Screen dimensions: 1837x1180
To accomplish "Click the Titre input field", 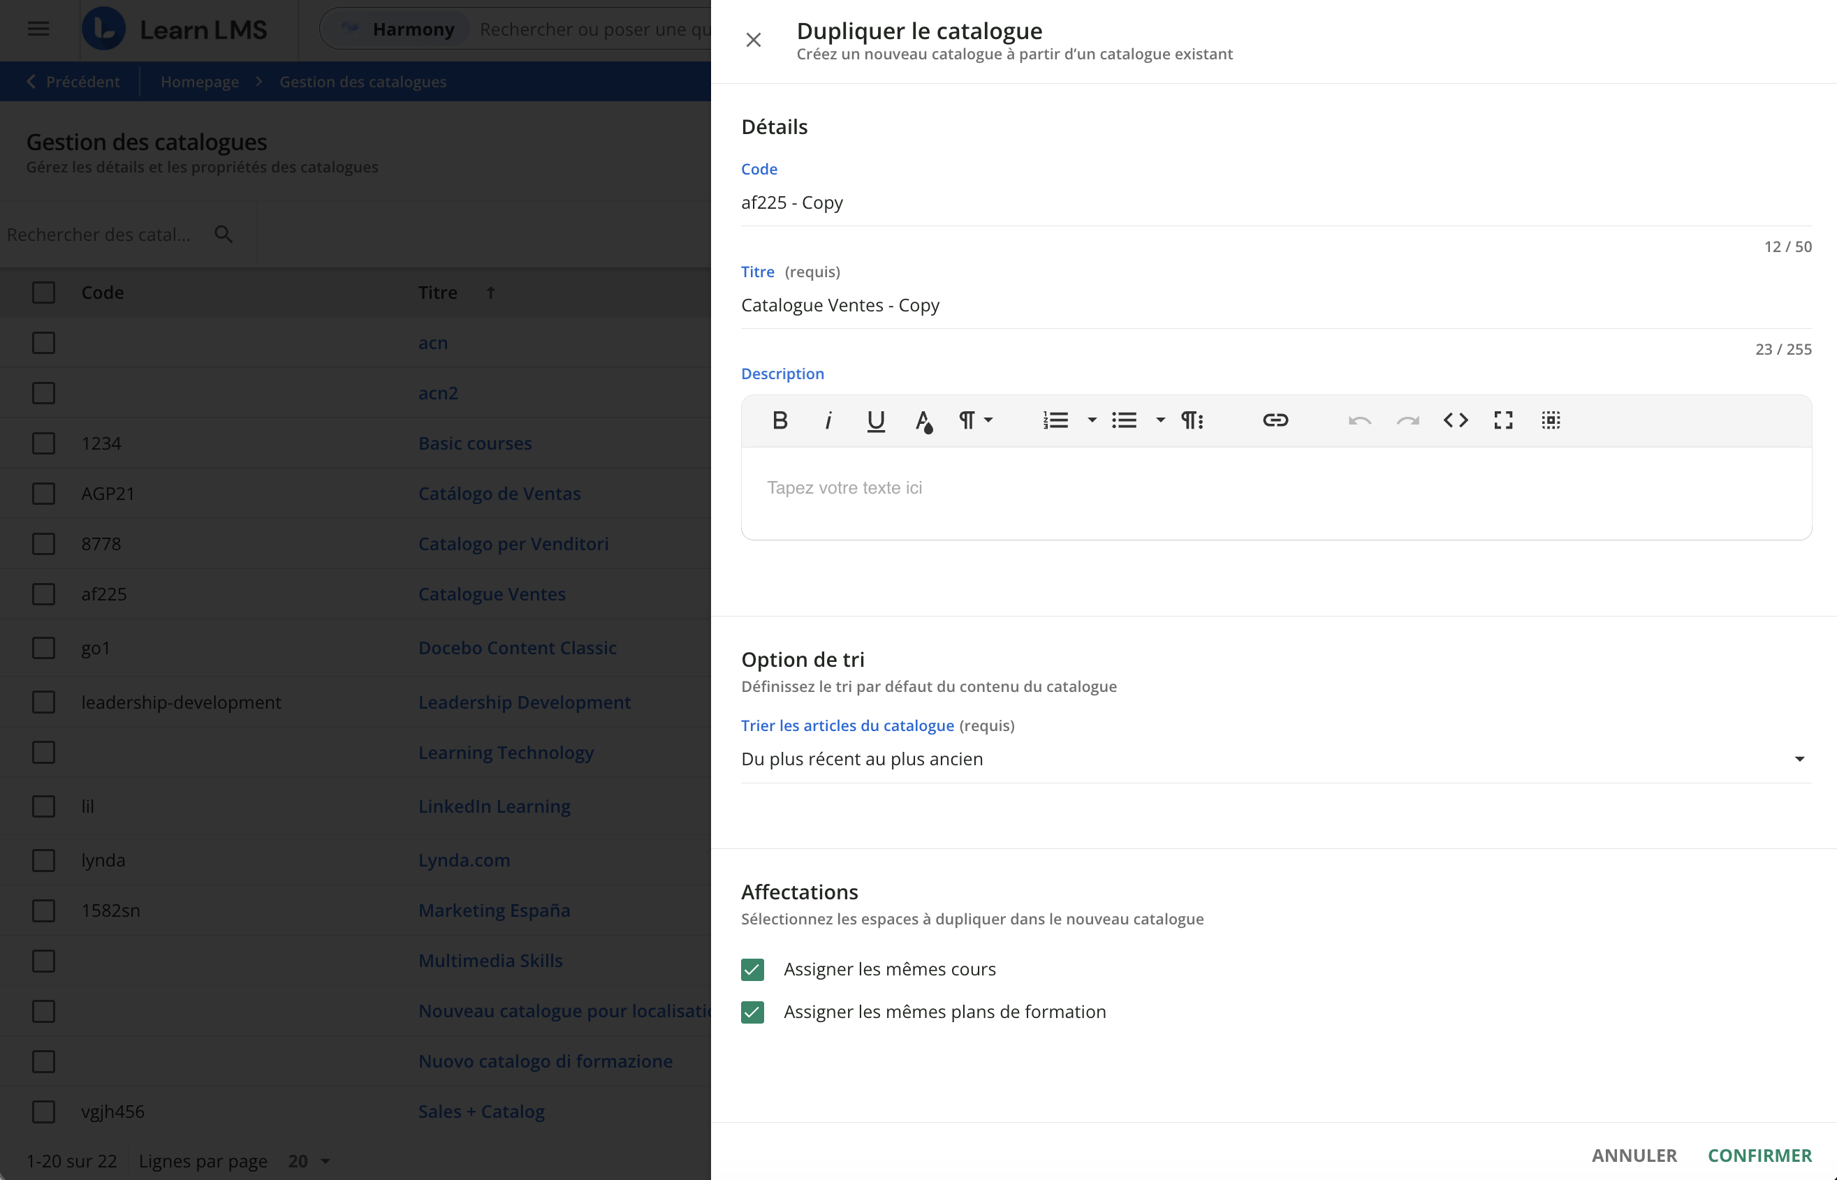I will [1275, 305].
